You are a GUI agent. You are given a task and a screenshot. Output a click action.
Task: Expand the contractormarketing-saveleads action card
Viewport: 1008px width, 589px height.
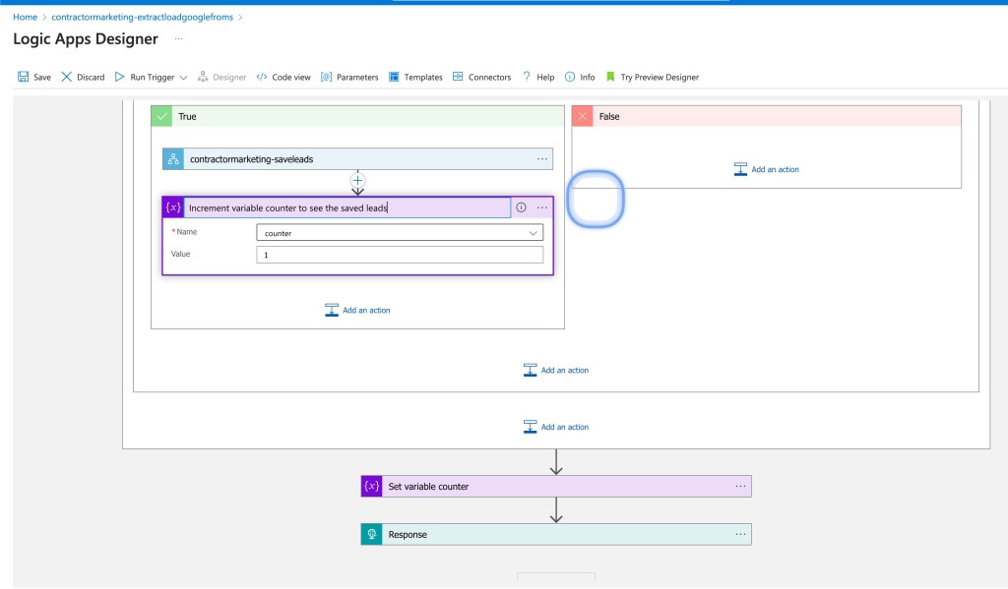[x=357, y=159]
